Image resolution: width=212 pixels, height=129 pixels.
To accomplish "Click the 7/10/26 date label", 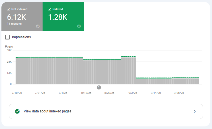I will 17,93.
